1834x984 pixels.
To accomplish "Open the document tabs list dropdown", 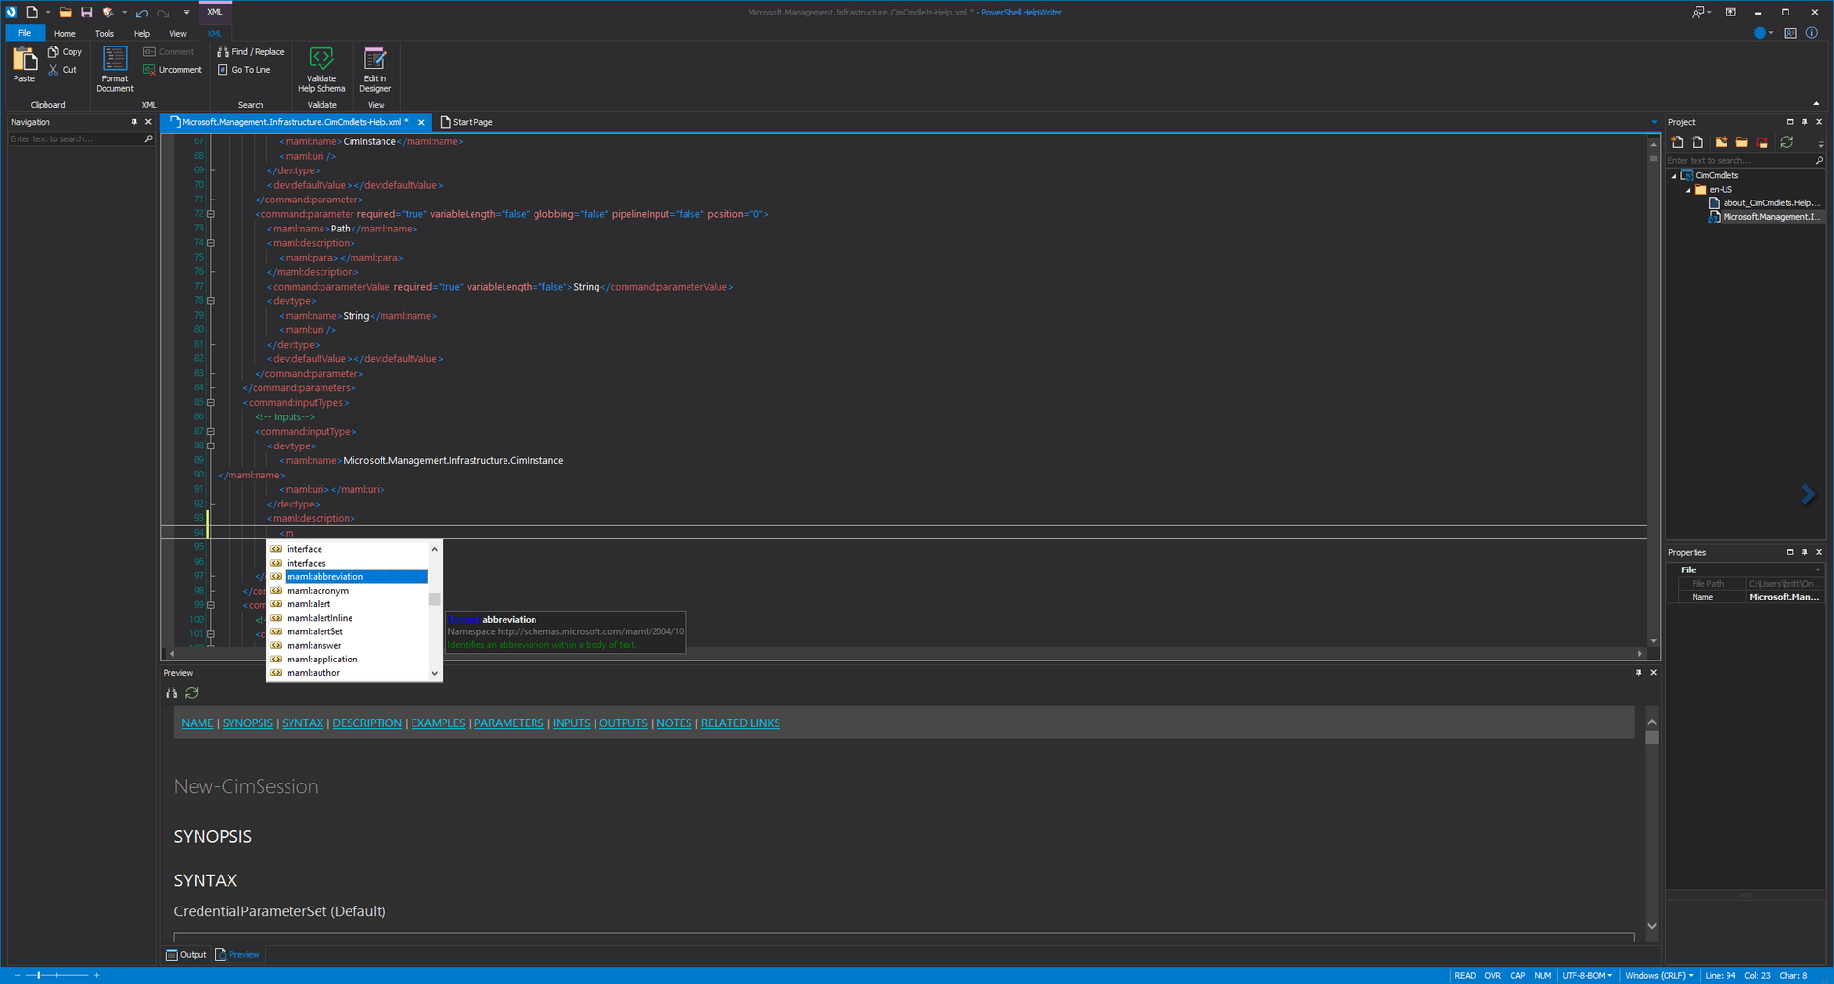I will click(x=1654, y=123).
